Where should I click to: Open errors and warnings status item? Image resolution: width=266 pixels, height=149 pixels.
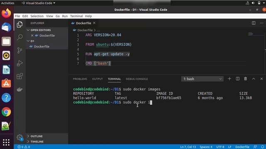(x=24, y=147)
